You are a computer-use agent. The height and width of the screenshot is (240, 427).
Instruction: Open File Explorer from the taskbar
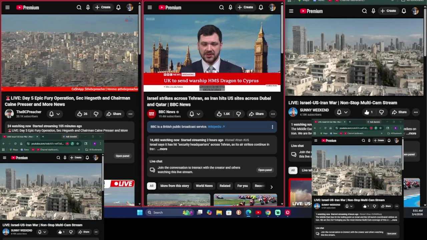click(219, 212)
